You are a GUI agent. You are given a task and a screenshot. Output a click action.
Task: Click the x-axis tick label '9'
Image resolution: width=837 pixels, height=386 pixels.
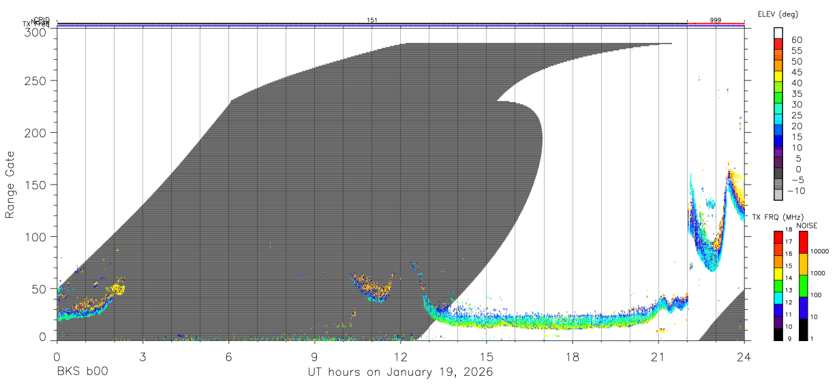pyautogui.click(x=314, y=356)
